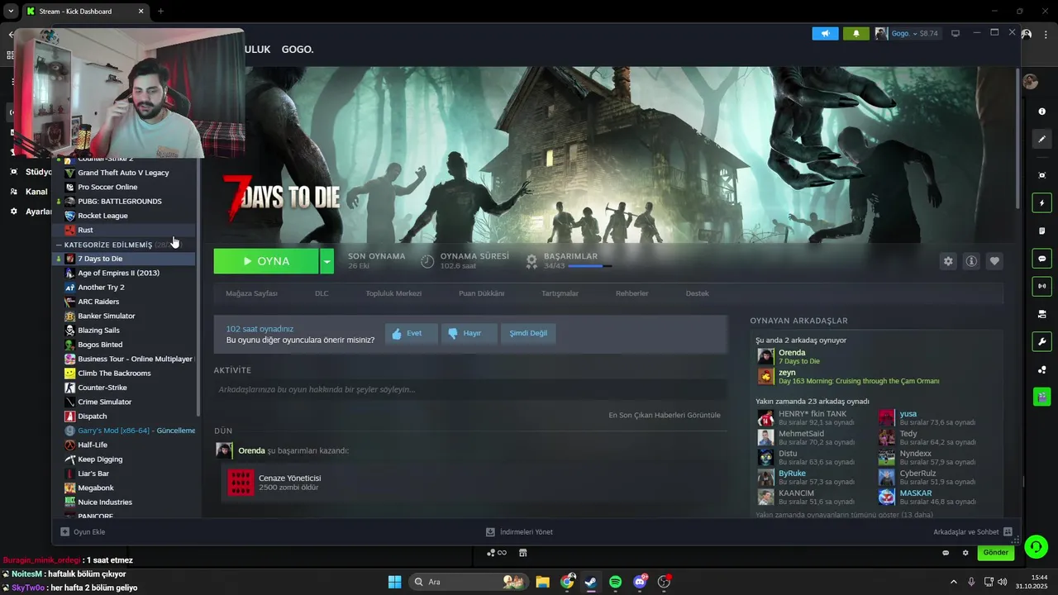Dismiss review prompt with Şimdi Değil
This screenshot has width=1058, height=595.
(528, 334)
